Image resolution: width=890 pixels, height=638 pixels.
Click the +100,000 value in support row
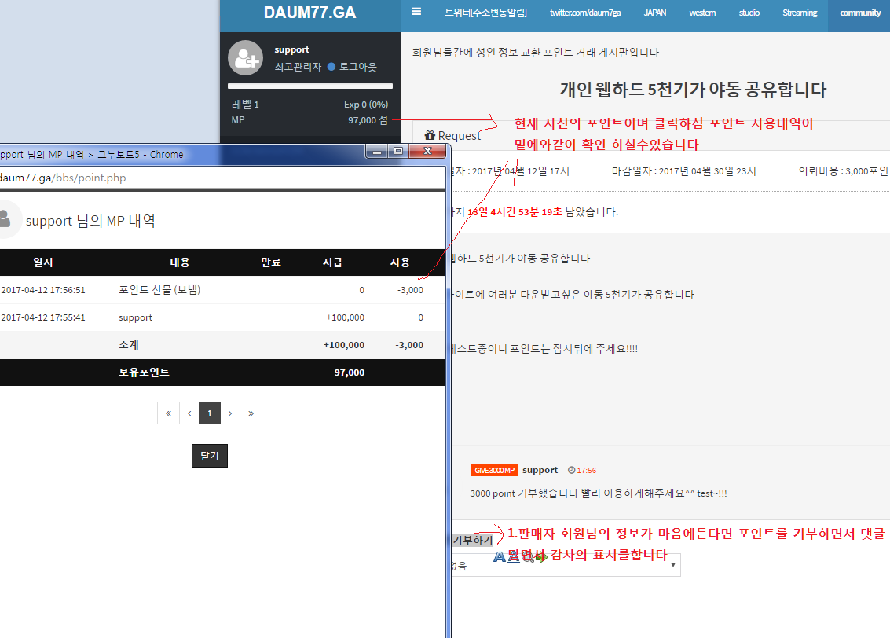(x=345, y=317)
